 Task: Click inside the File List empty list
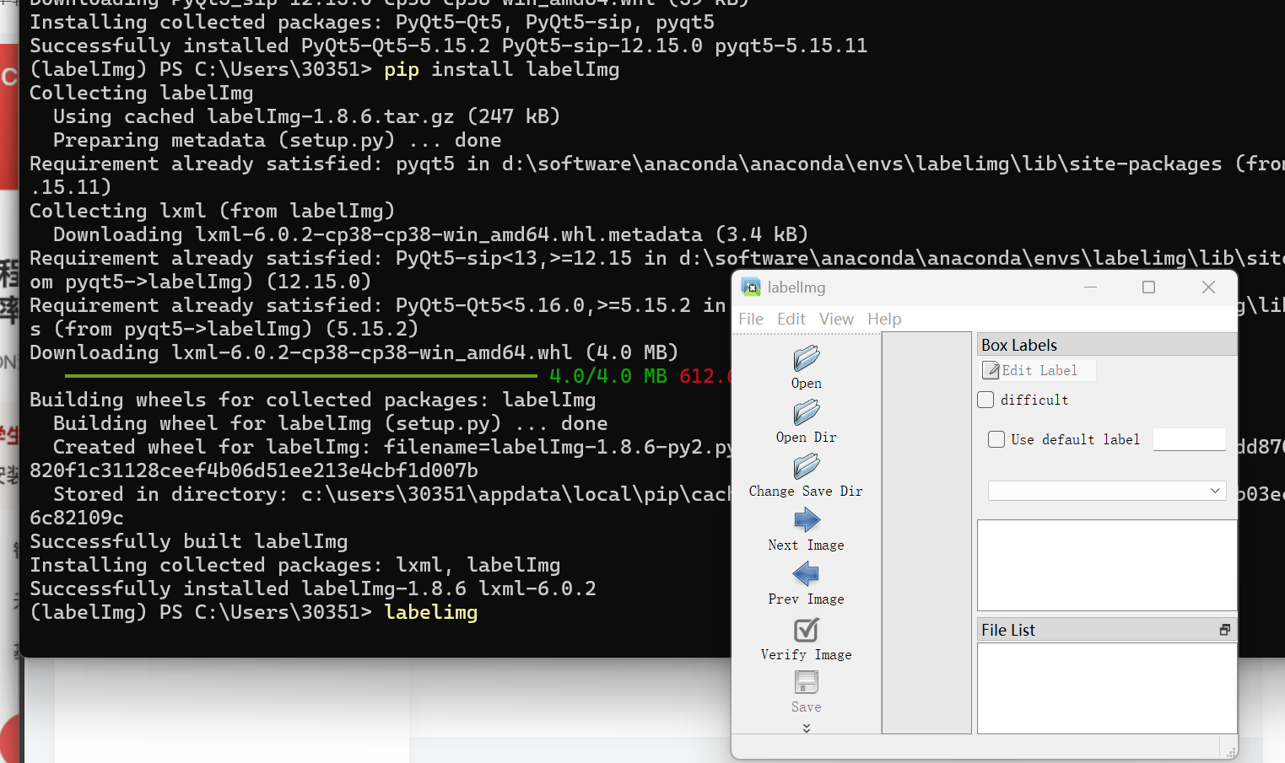click(x=1107, y=688)
